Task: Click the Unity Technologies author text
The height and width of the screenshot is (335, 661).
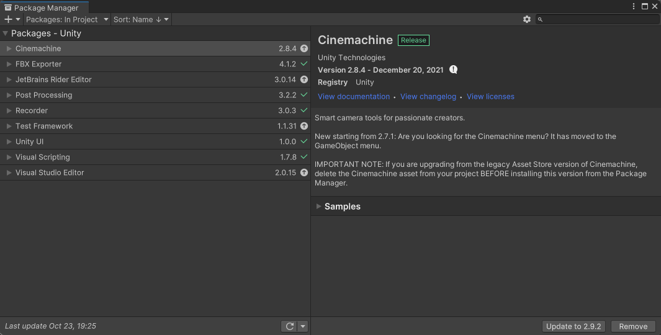Action: click(351, 58)
